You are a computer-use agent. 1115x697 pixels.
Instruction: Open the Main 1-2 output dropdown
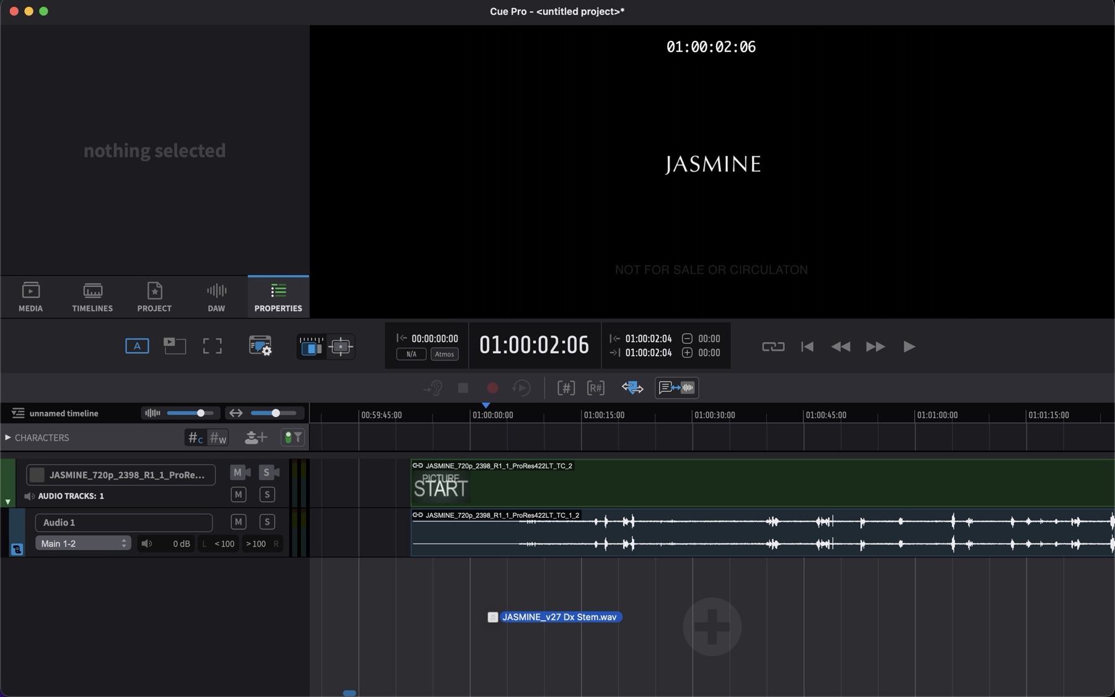[83, 543]
